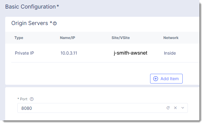Viewport: 204px width, 125px height.
Task: Click the j-smith-awsnet site entry
Action: pos(130,53)
